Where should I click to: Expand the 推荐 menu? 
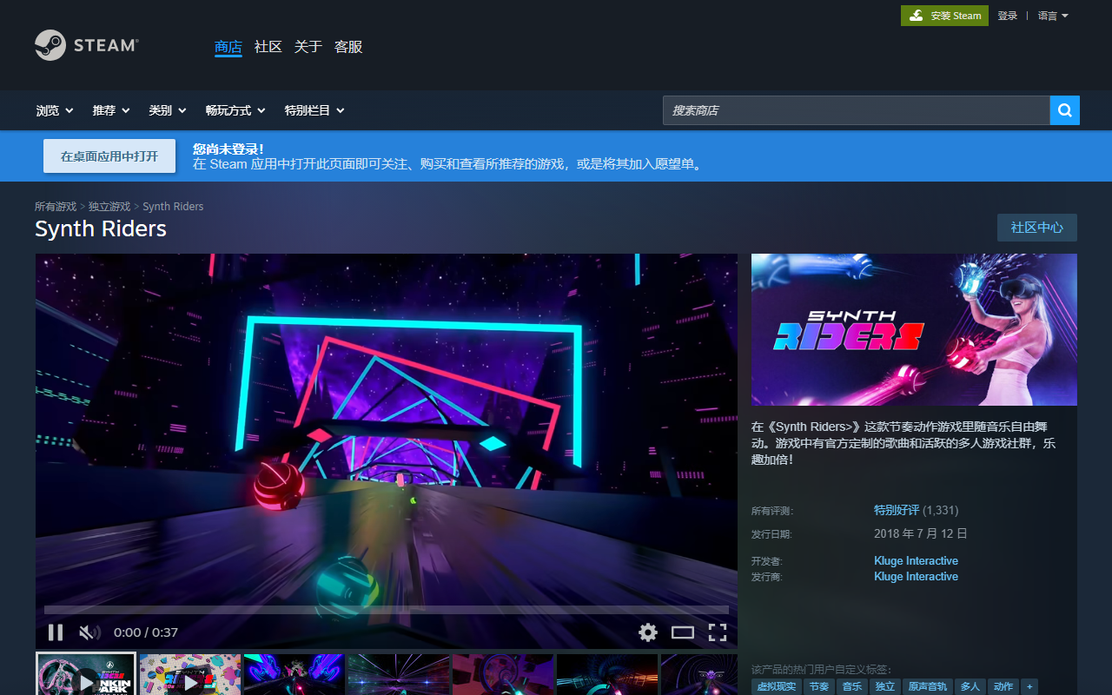point(111,110)
